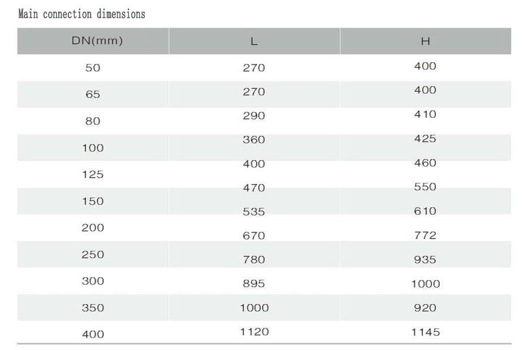Select the L column header
The image size is (528, 350).
[254, 41]
